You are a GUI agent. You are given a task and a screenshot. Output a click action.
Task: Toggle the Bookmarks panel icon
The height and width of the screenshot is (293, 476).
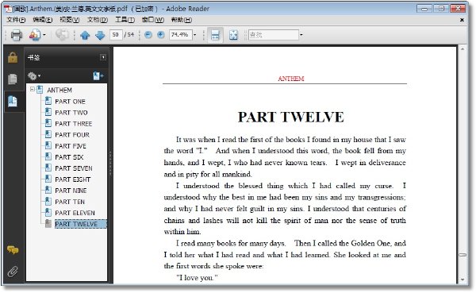click(x=13, y=101)
